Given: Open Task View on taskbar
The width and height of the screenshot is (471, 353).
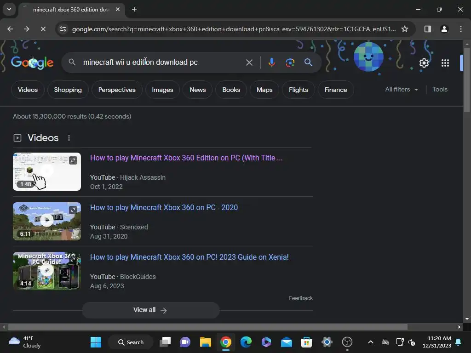Looking at the screenshot, I should pos(165,342).
